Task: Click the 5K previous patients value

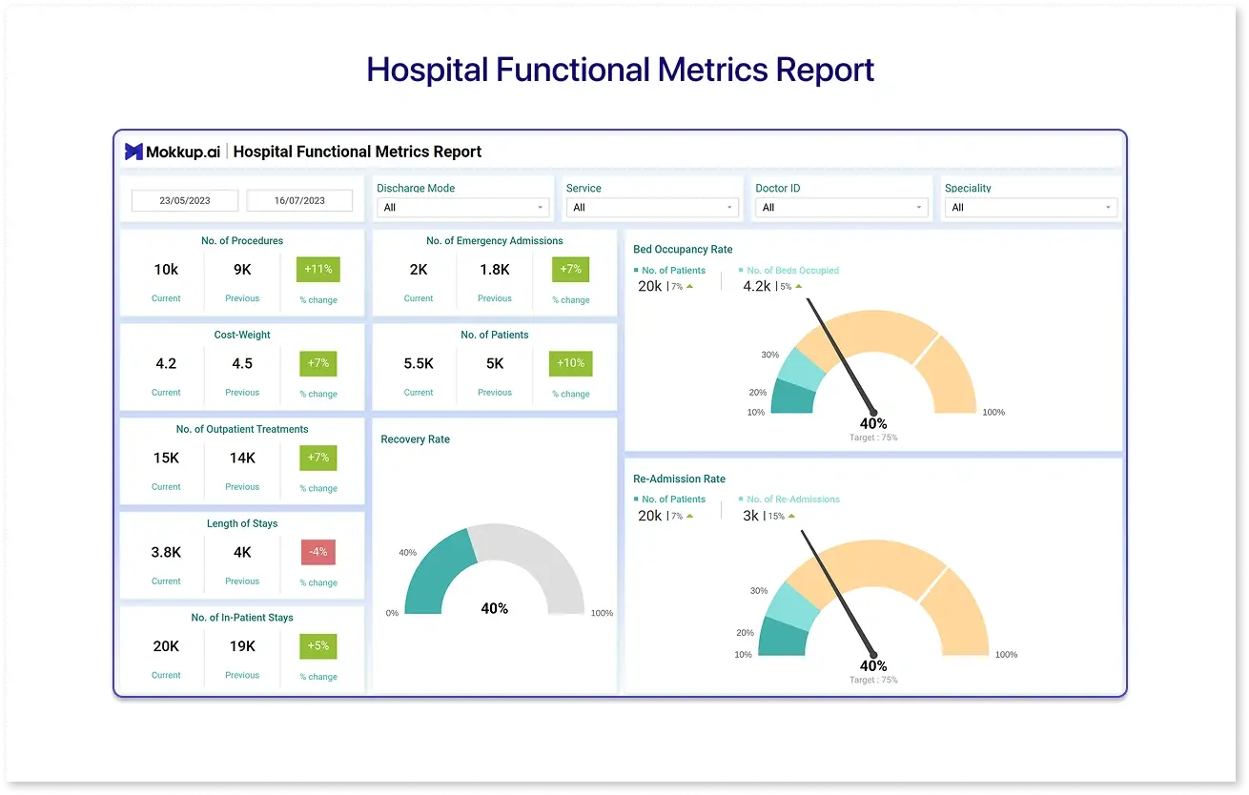Action: click(495, 363)
